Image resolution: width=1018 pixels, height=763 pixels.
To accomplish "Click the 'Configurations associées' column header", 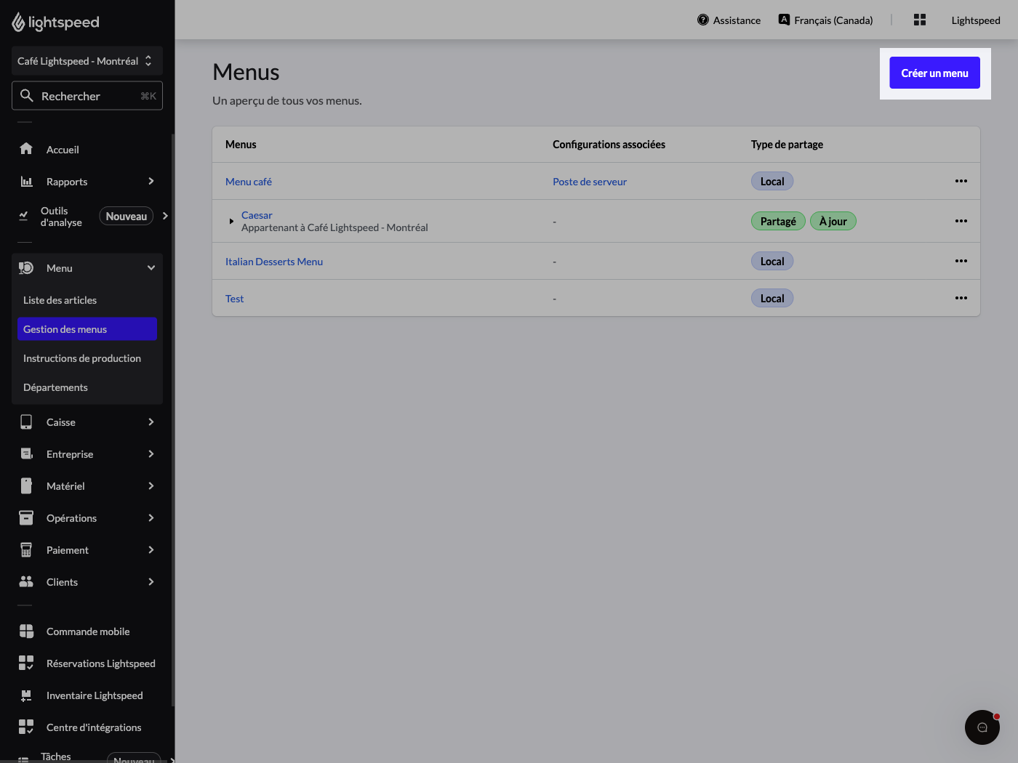I will (x=609, y=145).
